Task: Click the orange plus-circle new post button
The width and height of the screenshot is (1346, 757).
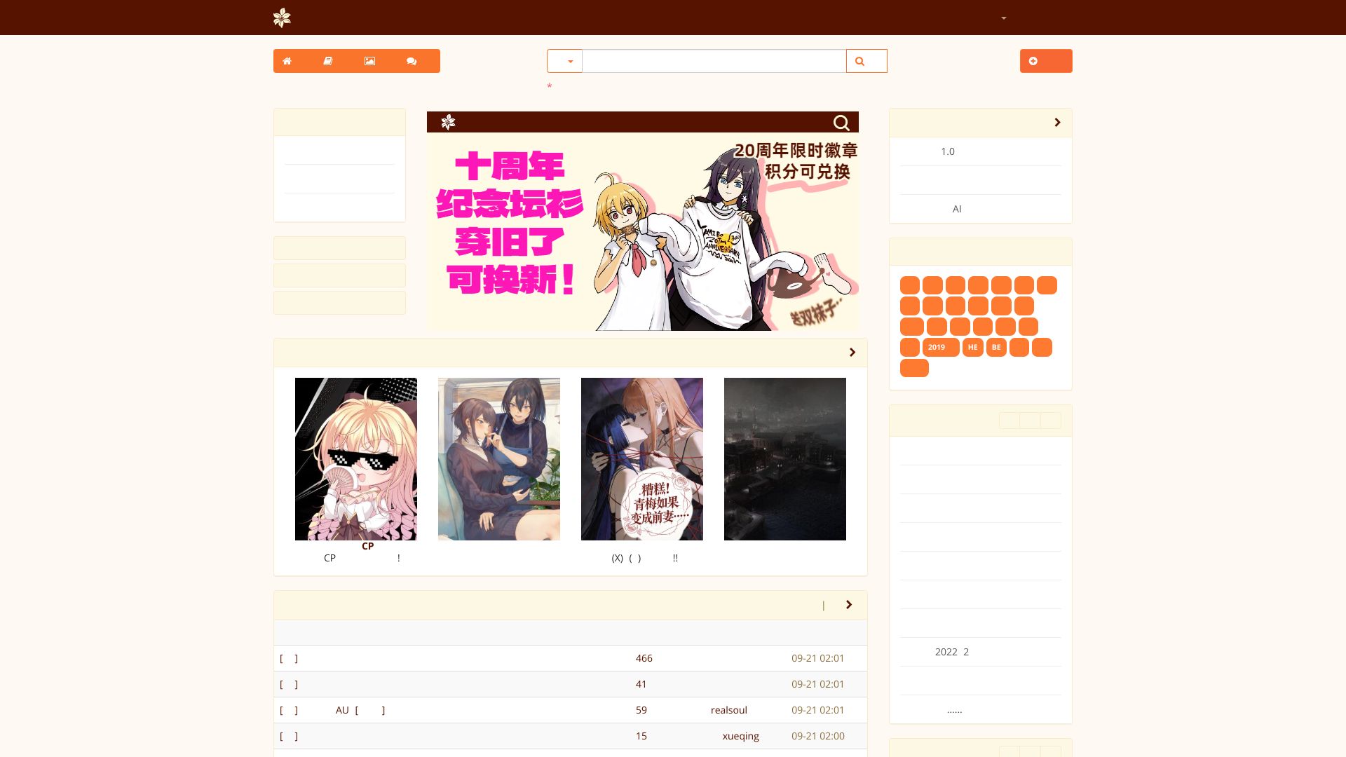Action: point(1046,61)
